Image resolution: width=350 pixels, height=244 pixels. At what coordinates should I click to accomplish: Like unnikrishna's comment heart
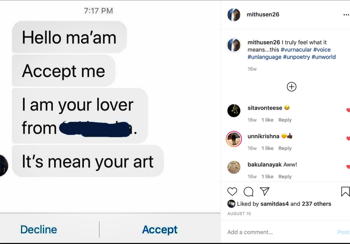pyautogui.click(x=348, y=139)
